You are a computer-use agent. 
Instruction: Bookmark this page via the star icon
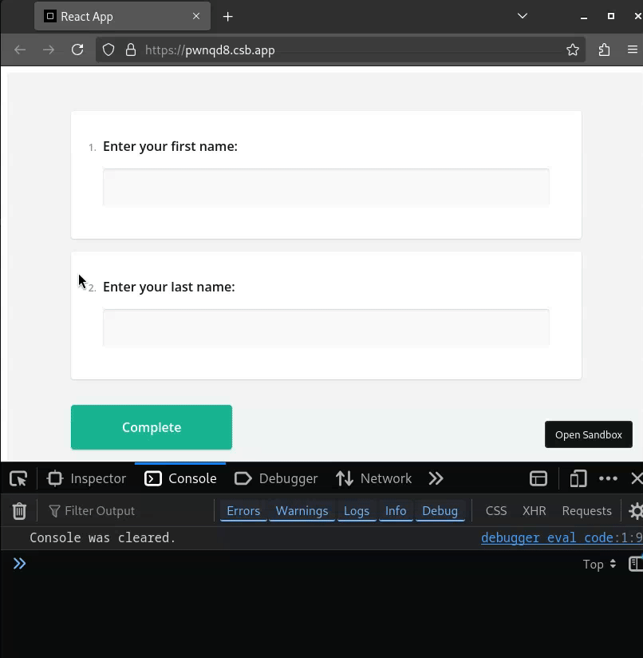pos(572,50)
